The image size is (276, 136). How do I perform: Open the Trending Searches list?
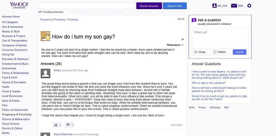51,12
